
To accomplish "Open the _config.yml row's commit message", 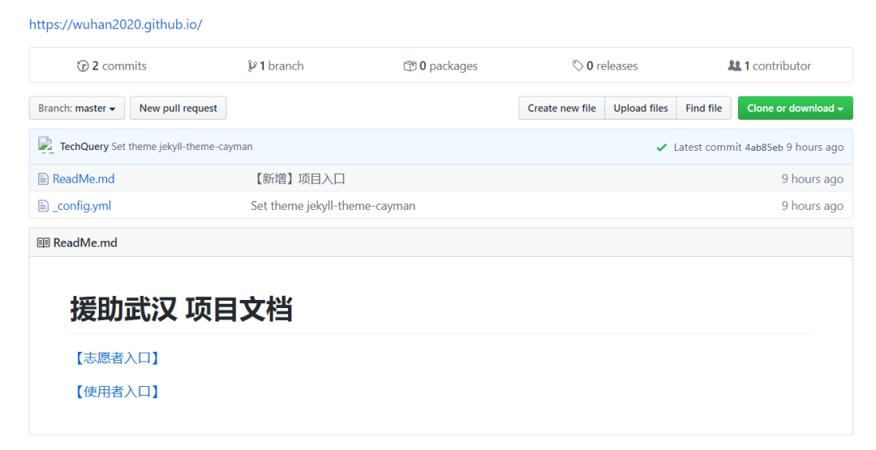I will (x=333, y=206).
